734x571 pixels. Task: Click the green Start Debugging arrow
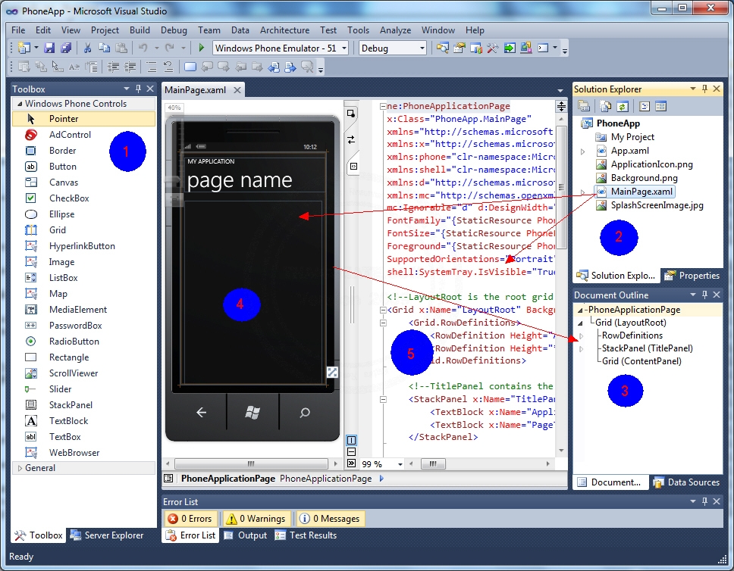click(202, 48)
